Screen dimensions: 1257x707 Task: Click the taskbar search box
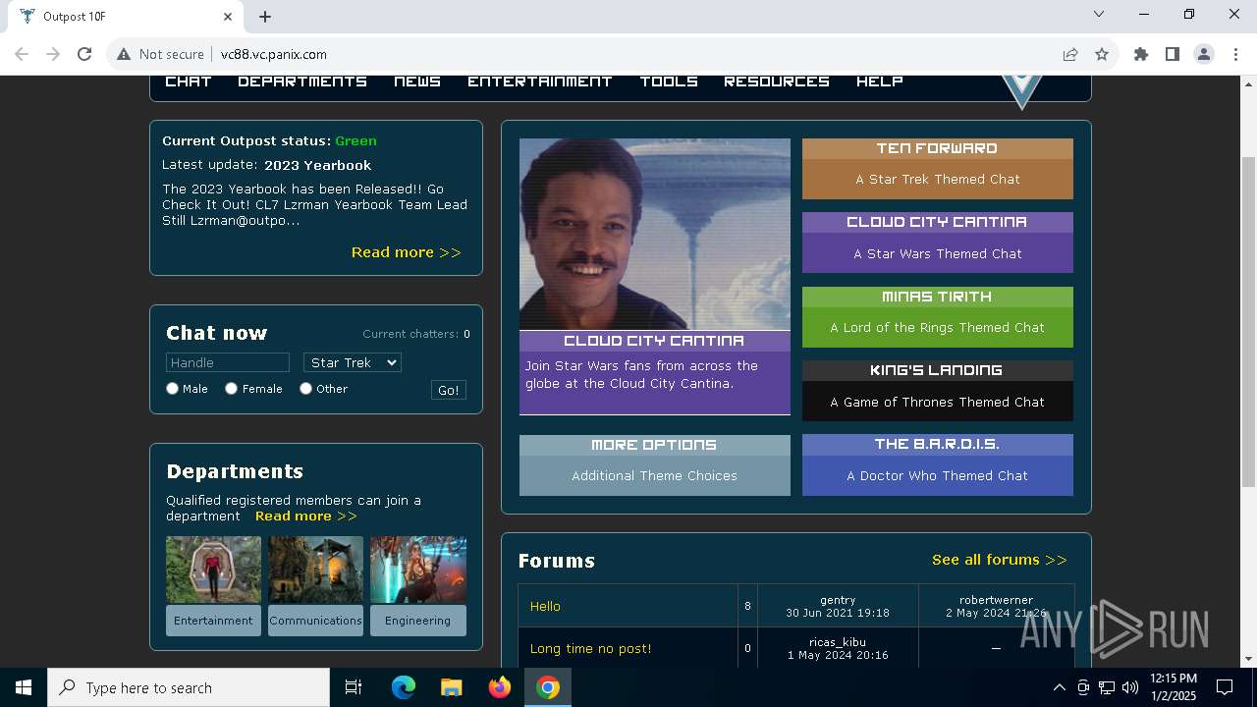[189, 687]
